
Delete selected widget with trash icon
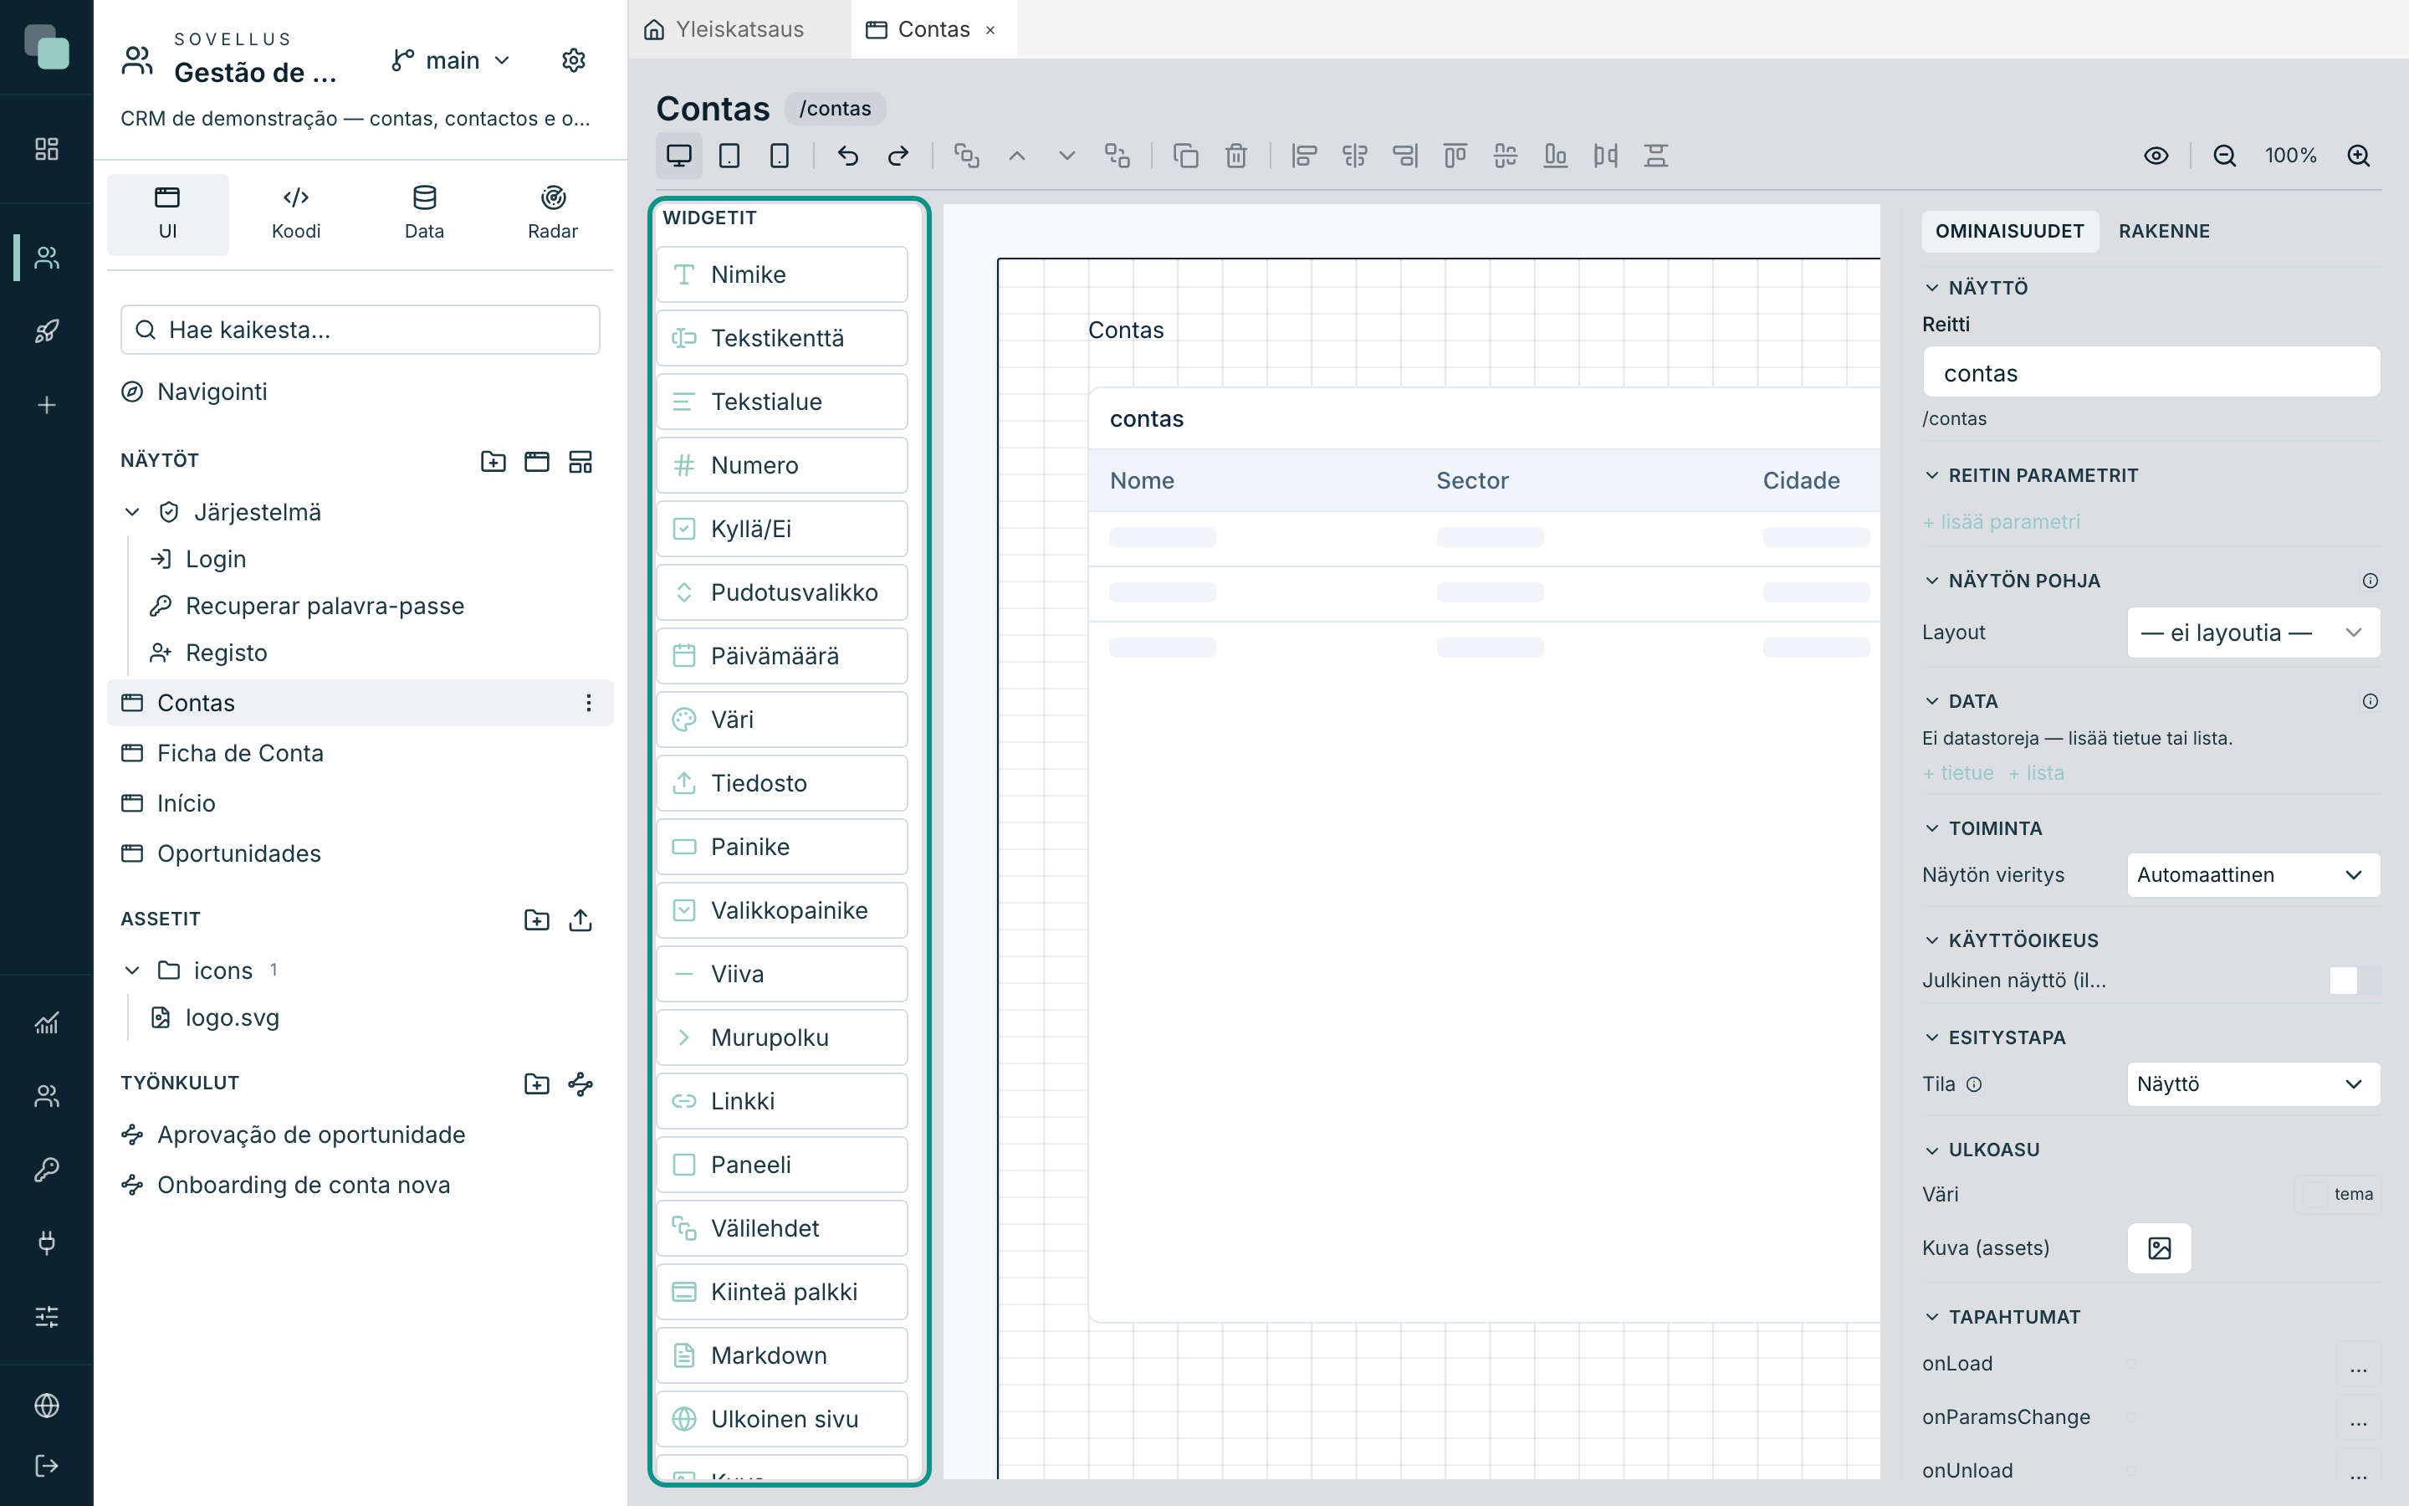[x=1236, y=156]
